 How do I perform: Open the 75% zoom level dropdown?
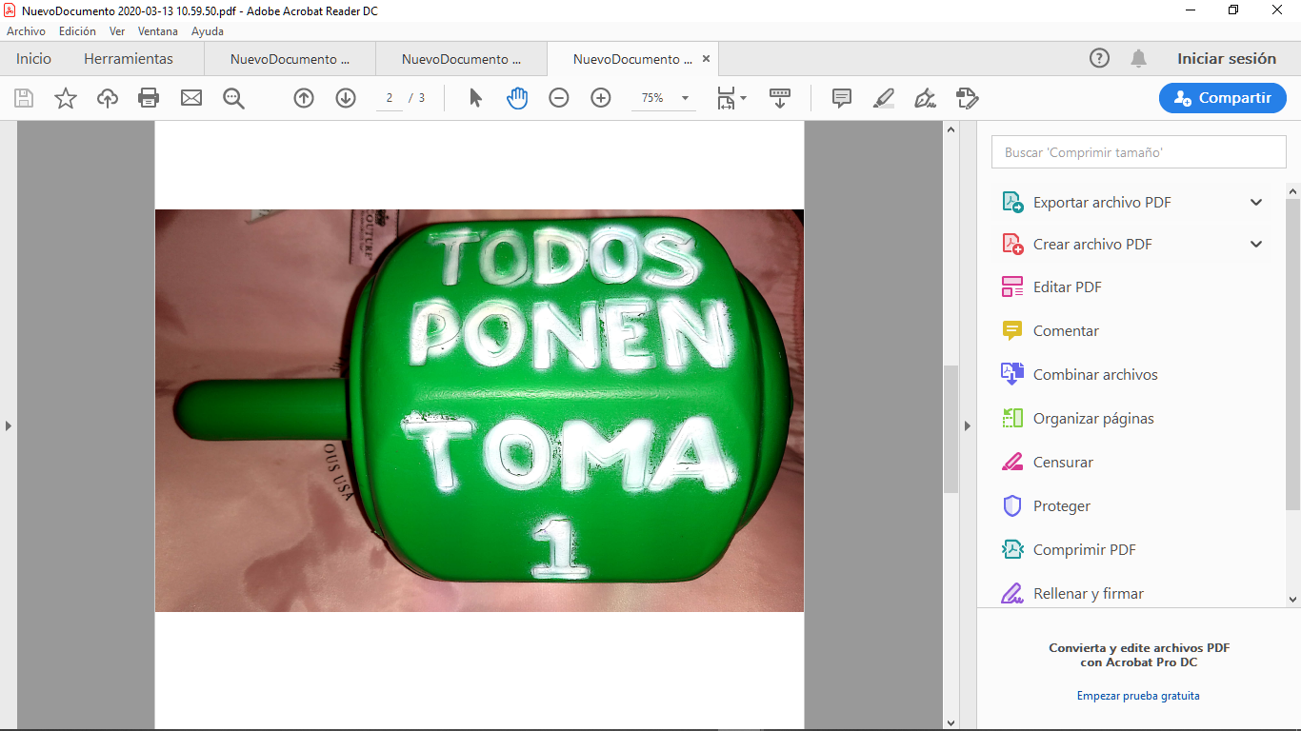[685, 98]
